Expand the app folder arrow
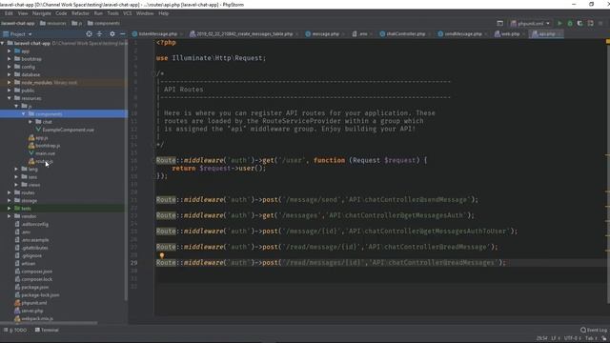 point(10,50)
